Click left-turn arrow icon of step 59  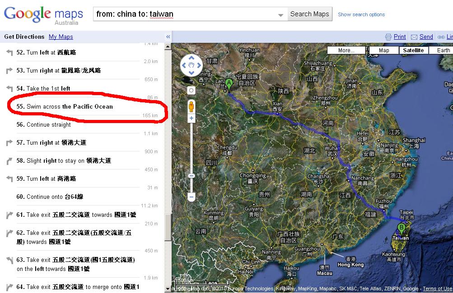[9, 179]
